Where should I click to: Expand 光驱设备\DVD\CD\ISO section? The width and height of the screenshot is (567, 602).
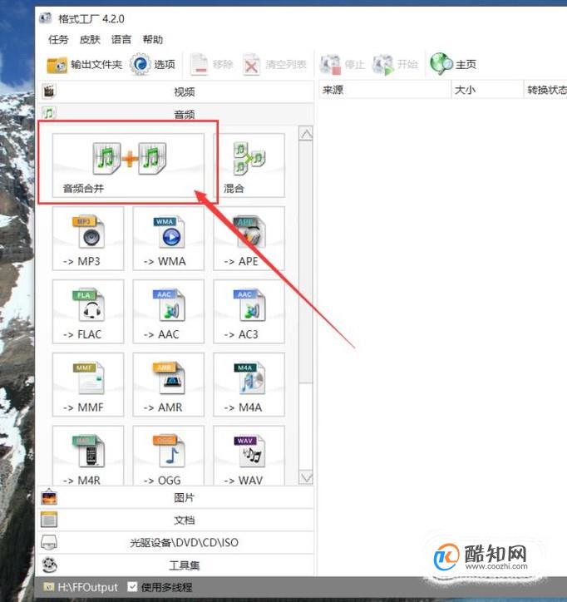click(x=175, y=542)
